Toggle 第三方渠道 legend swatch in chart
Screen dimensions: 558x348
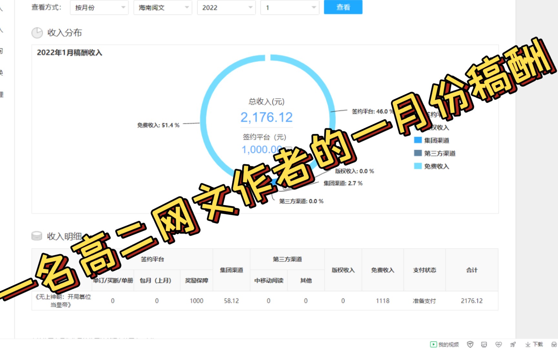418,153
